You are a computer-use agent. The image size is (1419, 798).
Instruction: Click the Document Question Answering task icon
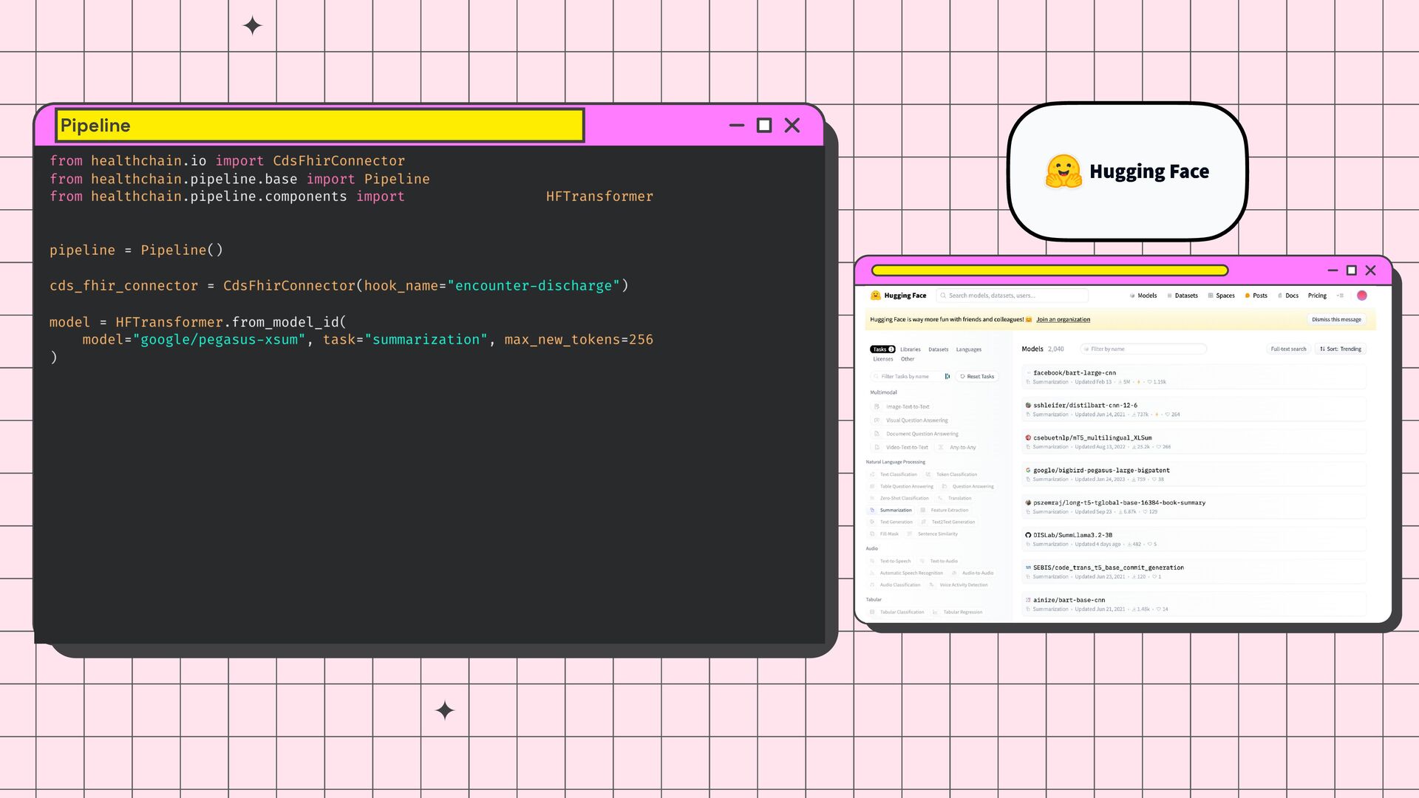click(x=877, y=434)
